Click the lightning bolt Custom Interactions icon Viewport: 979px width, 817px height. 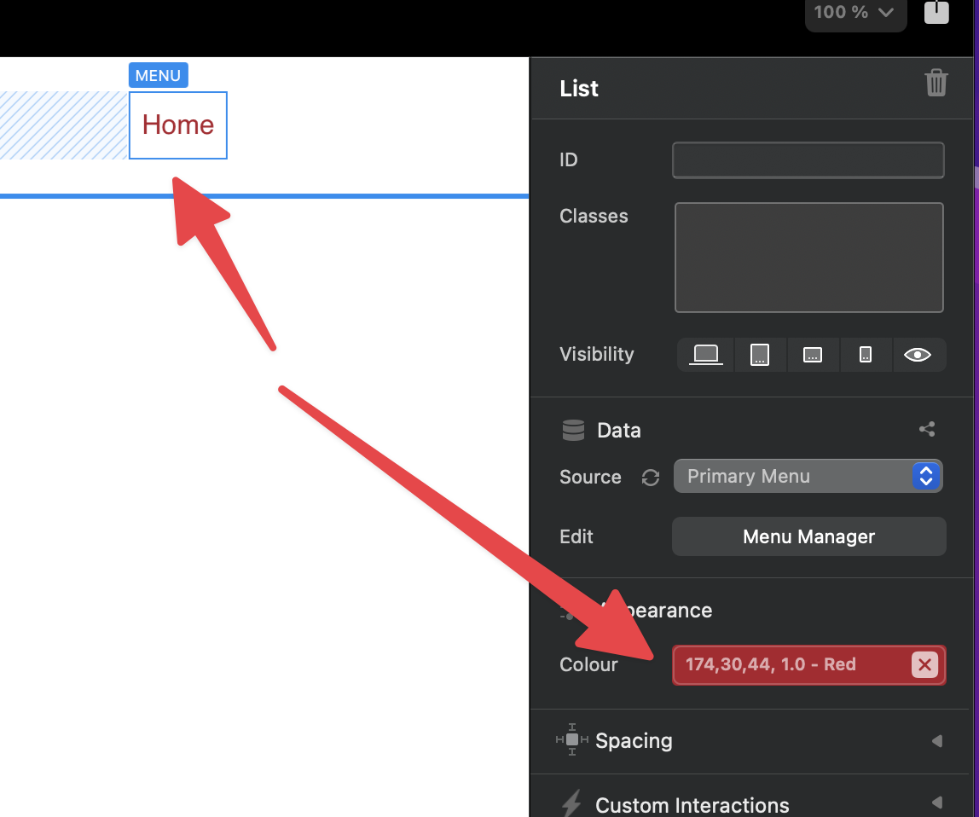tap(571, 804)
